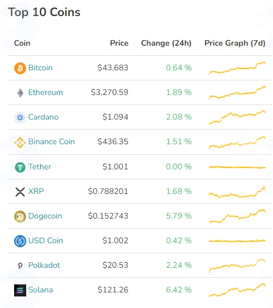Viewport: 273px width, 308px height.
Task: Click the orange Bitcoin logo icon
Action: 20,68
